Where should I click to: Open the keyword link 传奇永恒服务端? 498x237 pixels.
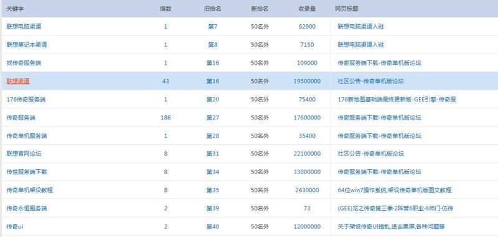tap(27, 208)
